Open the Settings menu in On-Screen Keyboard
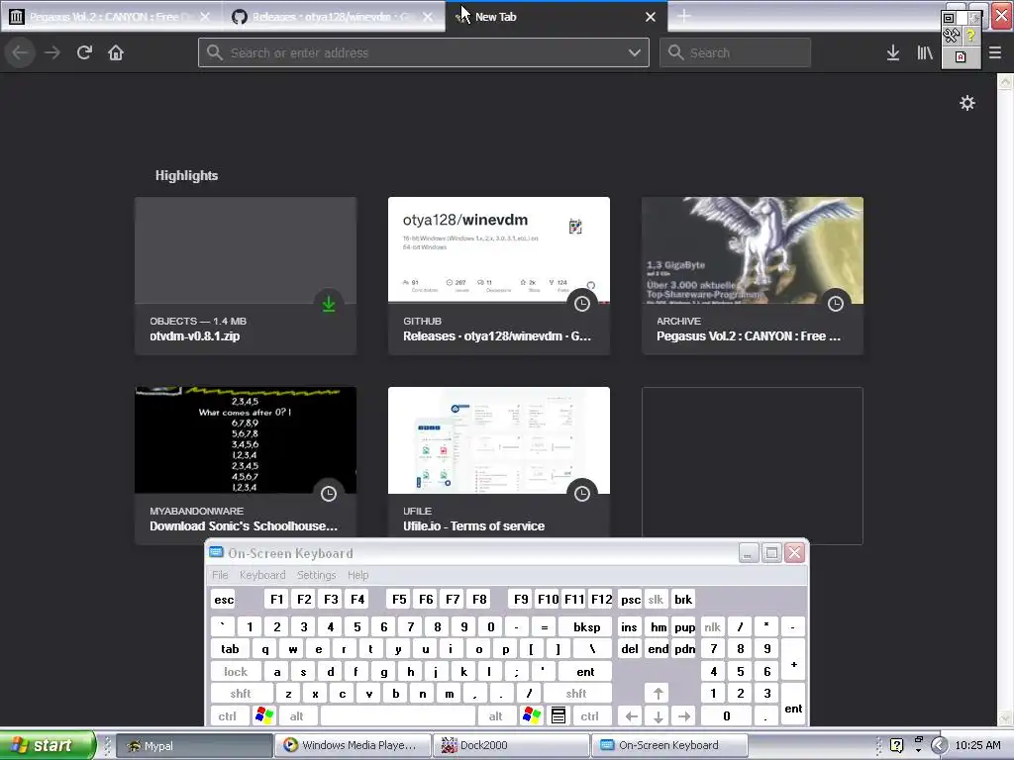The height and width of the screenshot is (760, 1014). 316,575
